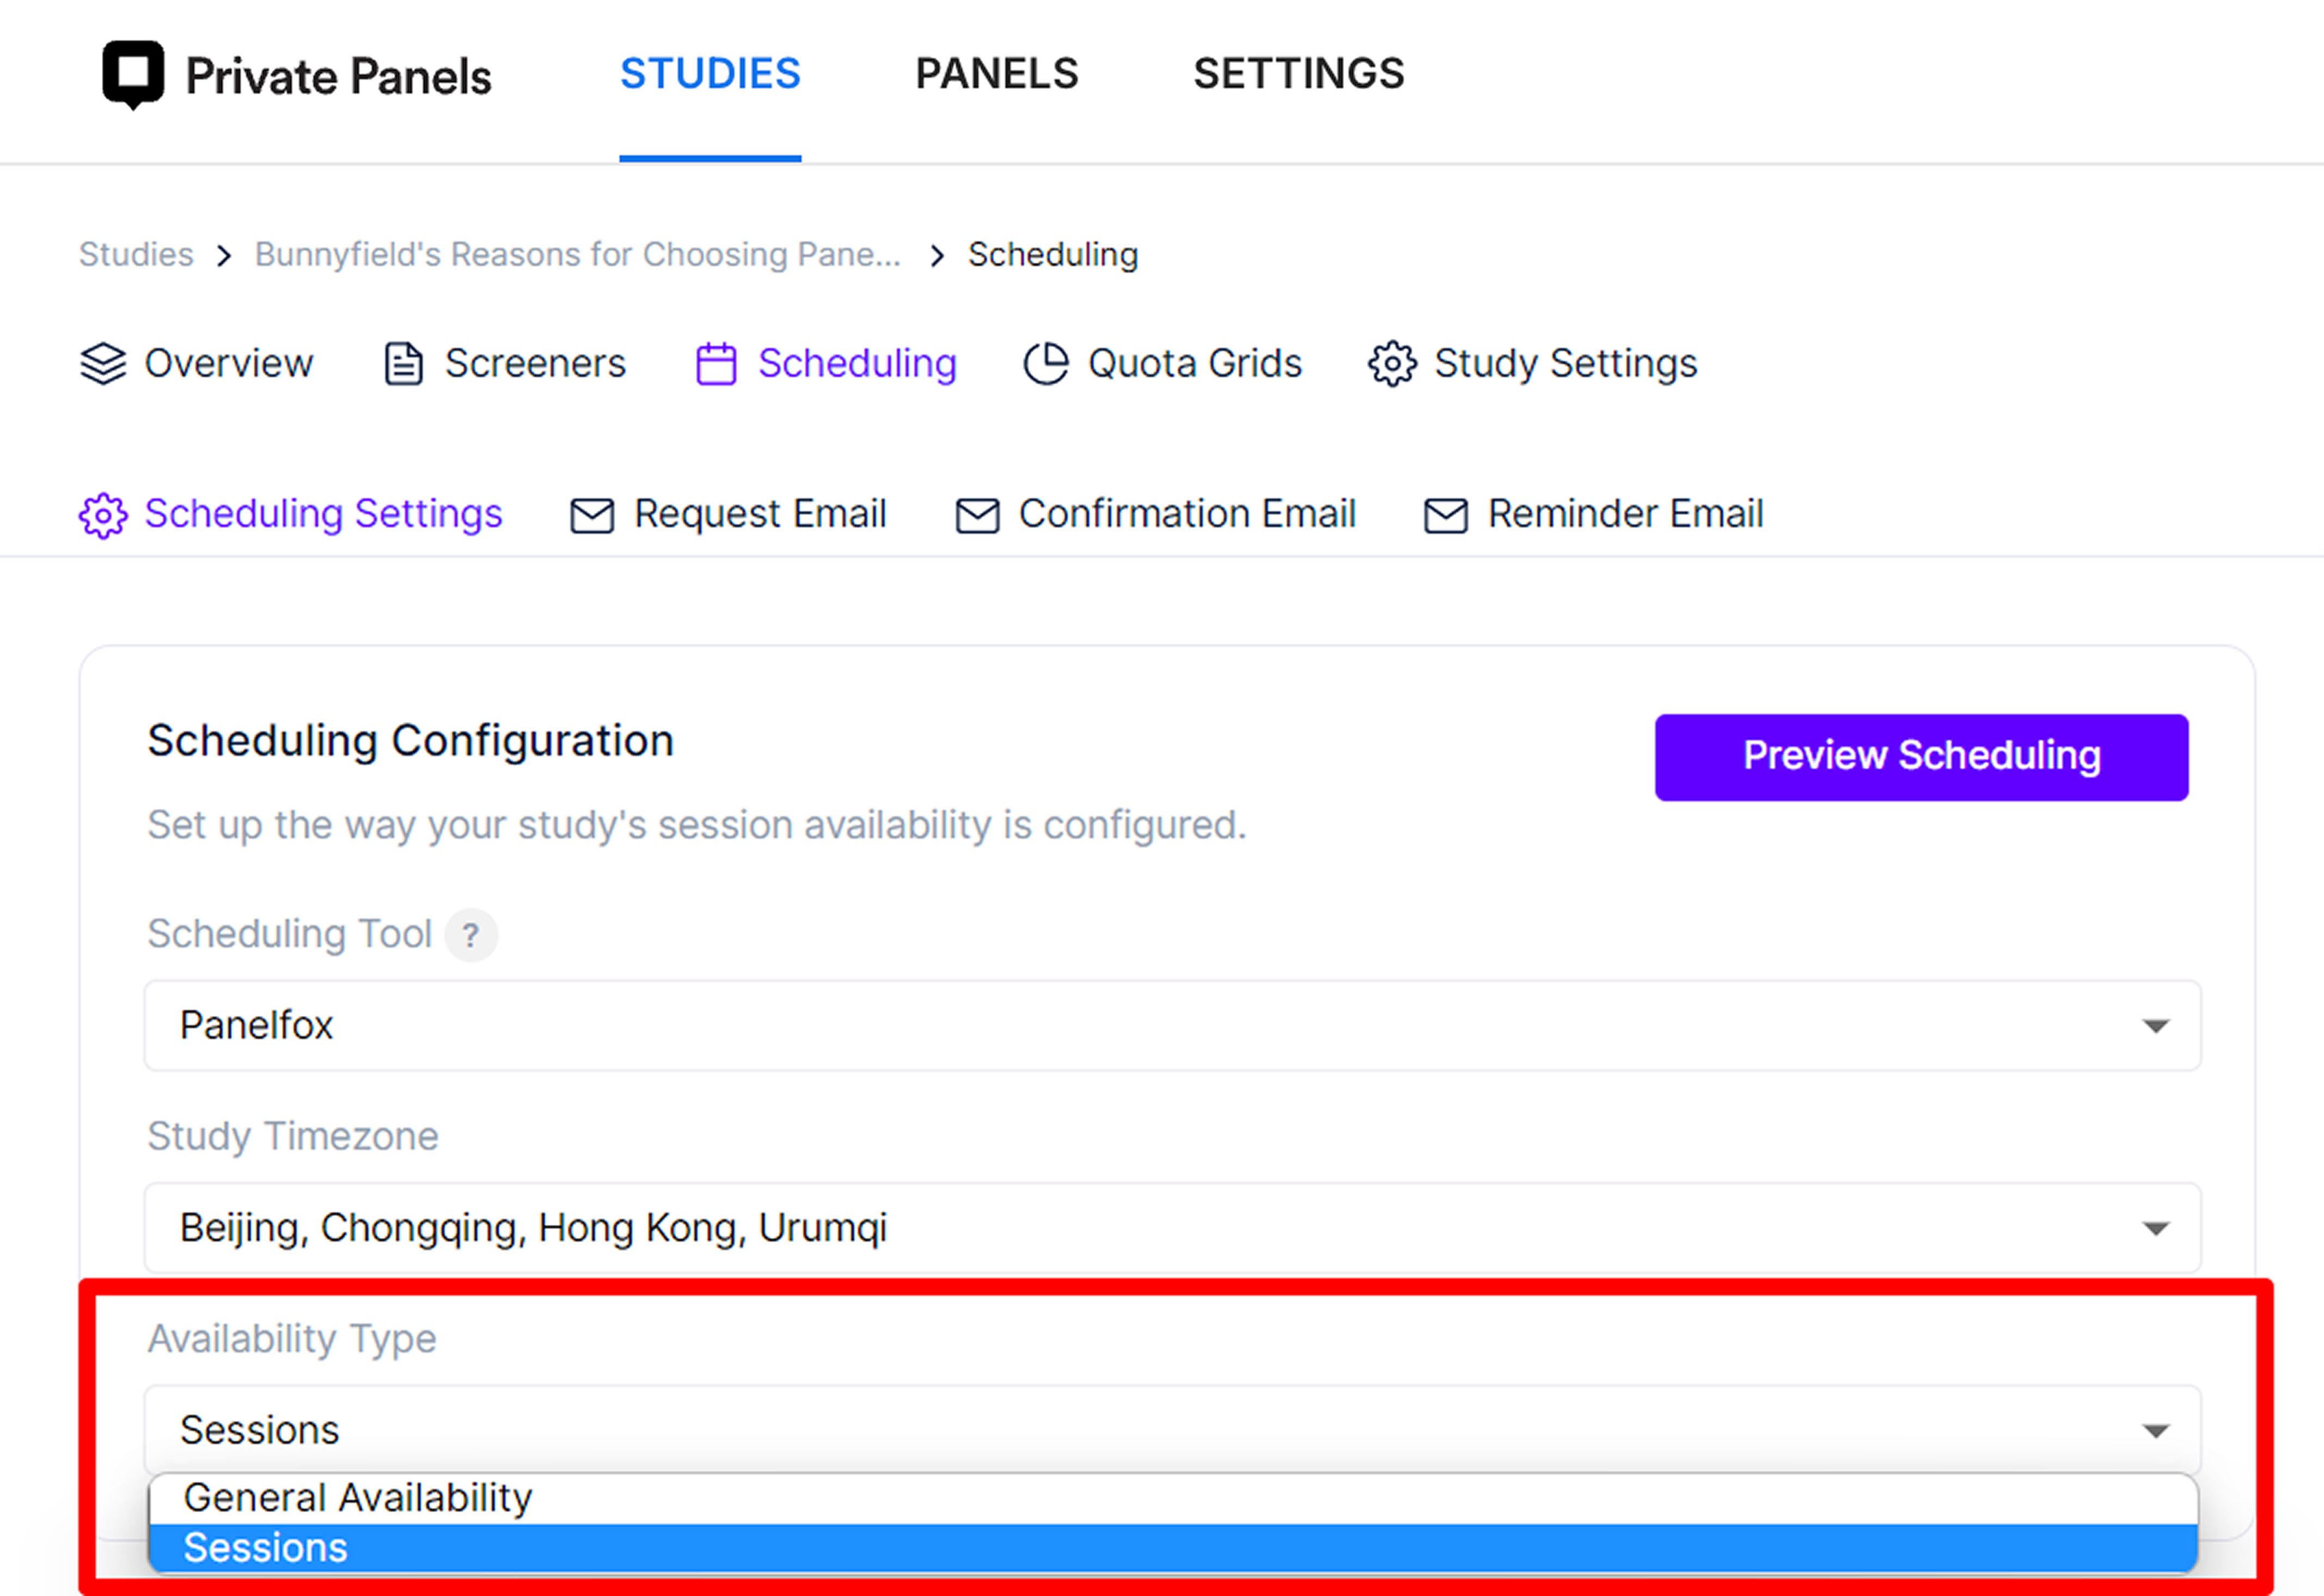Collapse the Availability Type Sessions dropdown
The height and width of the screenshot is (1596, 2324).
pyautogui.click(x=1172, y=1430)
